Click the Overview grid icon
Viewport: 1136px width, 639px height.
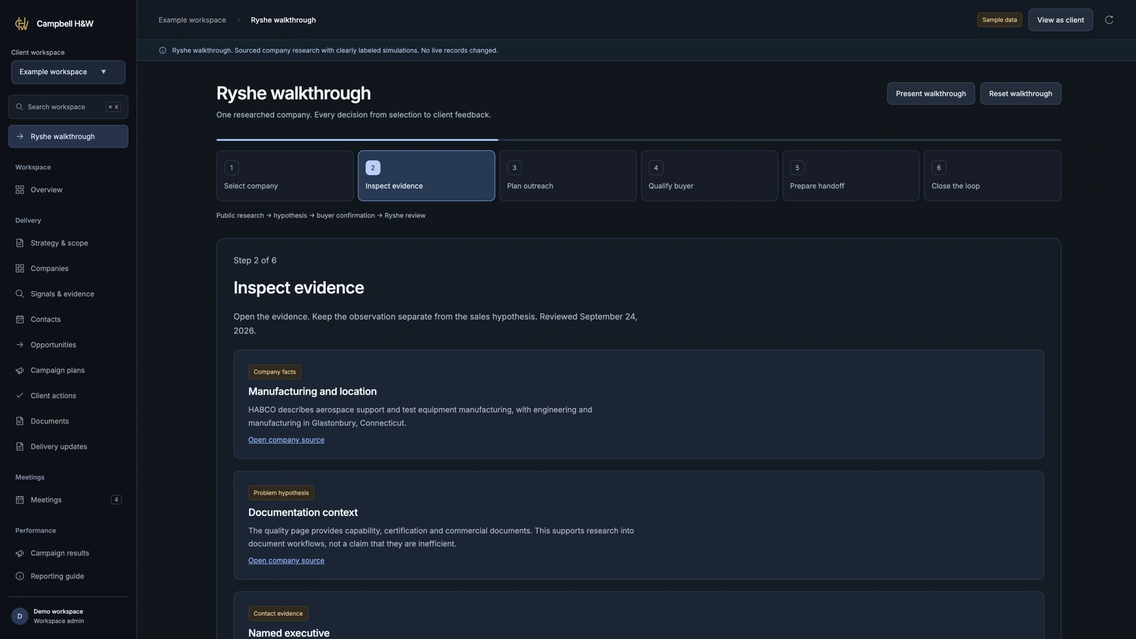point(20,190)
